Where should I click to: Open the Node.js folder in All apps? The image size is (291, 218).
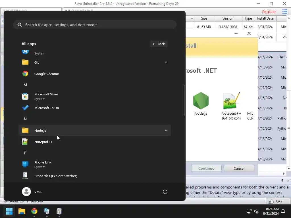point(95,130)
